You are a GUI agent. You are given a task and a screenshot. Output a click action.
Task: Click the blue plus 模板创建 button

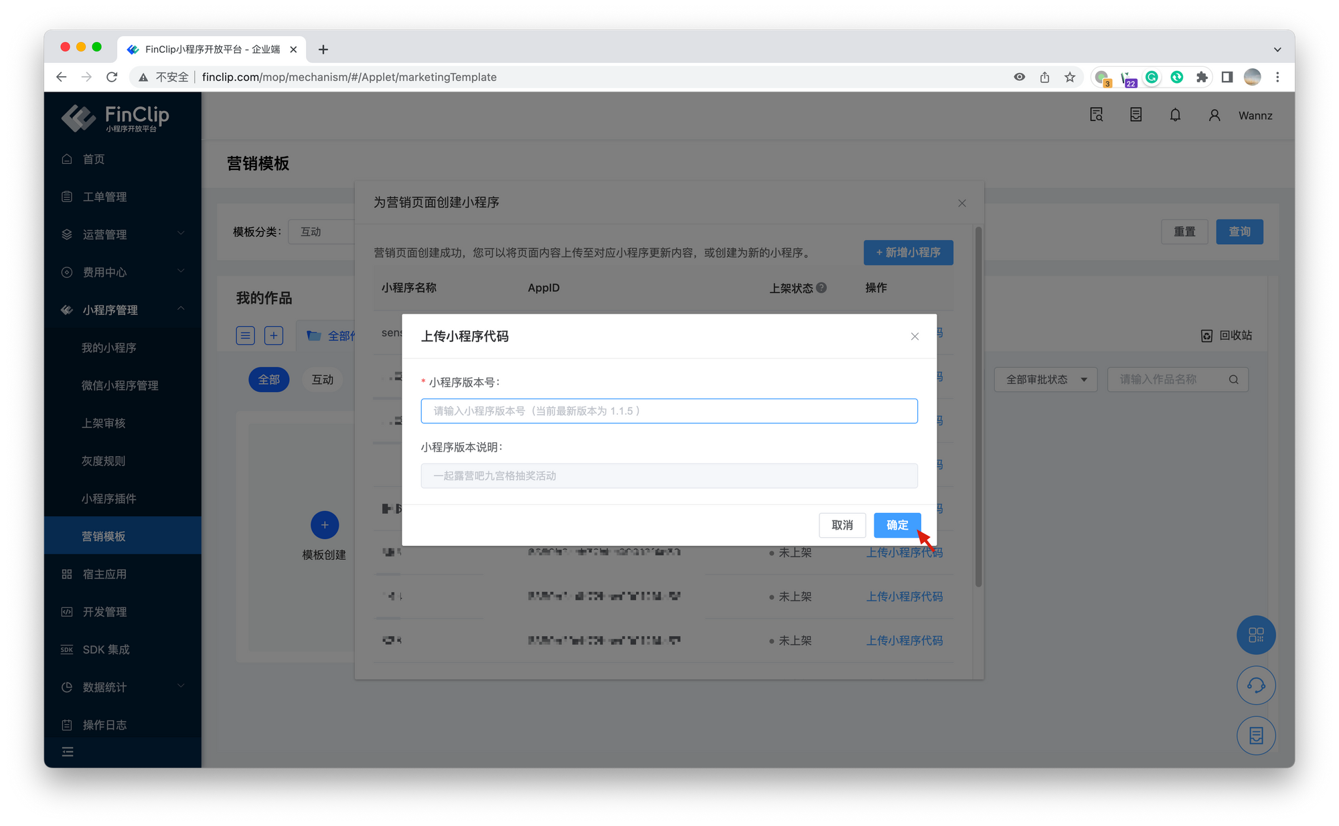point(325,525)
